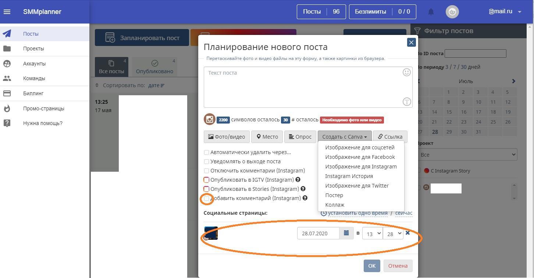Toggle Уведомлять о выходе поста checkbox
Viewport: 534px width, 278px height.
206,161
